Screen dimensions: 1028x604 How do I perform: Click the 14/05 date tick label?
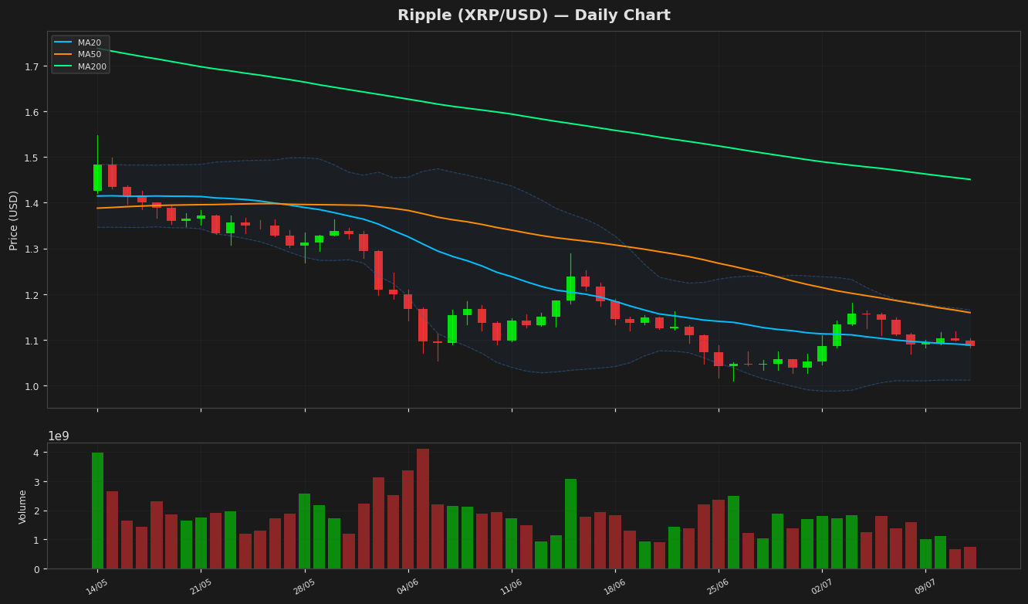[96, 587]
